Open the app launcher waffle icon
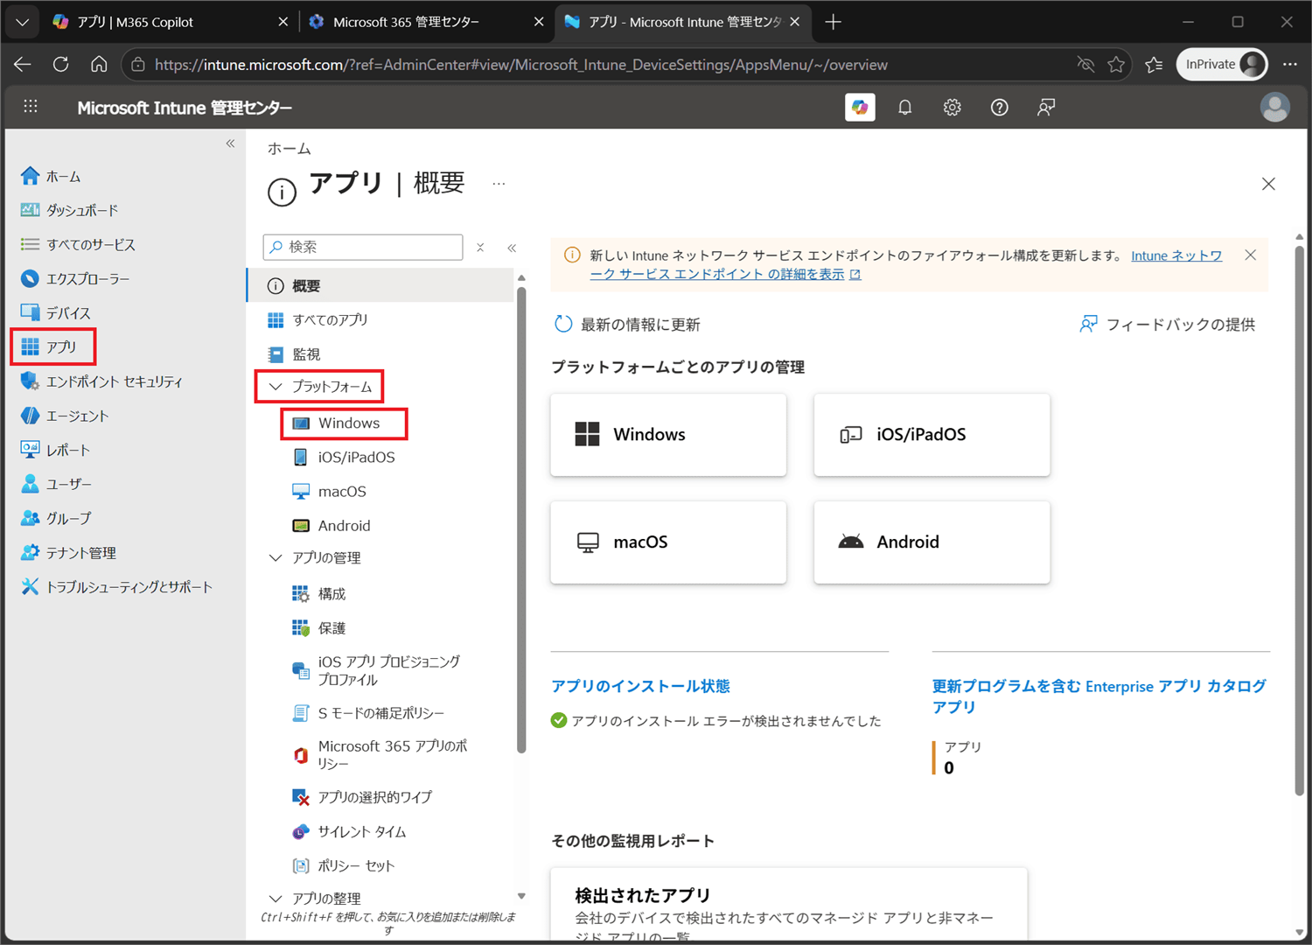 tap(31, 107)
